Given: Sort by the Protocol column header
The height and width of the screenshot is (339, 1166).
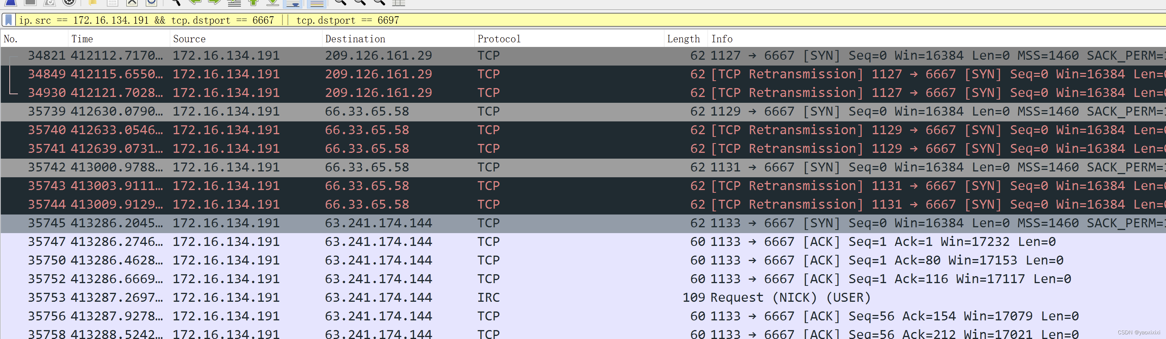Looking at the screenshot, I should point(570,39).
